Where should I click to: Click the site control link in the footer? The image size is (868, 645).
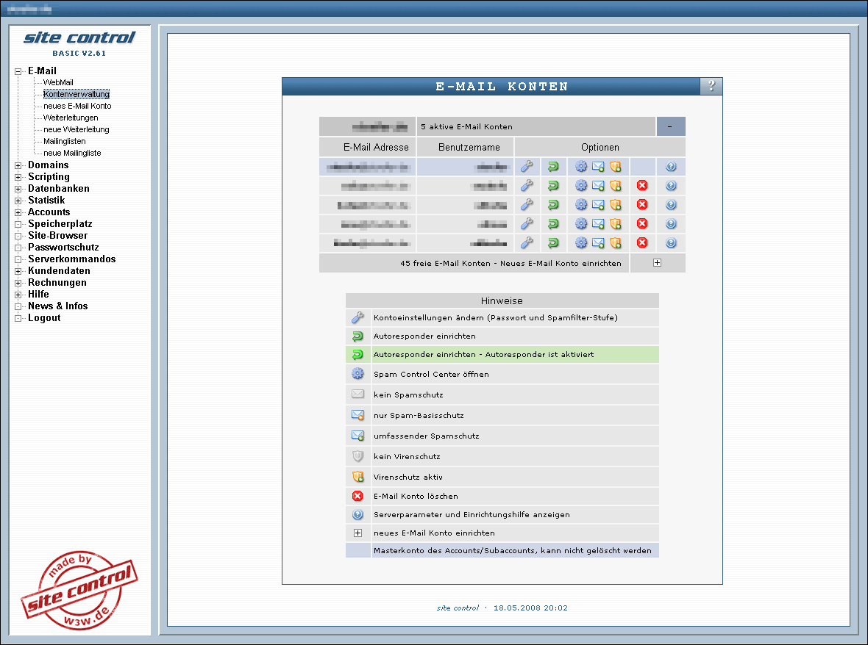point(458,608)
